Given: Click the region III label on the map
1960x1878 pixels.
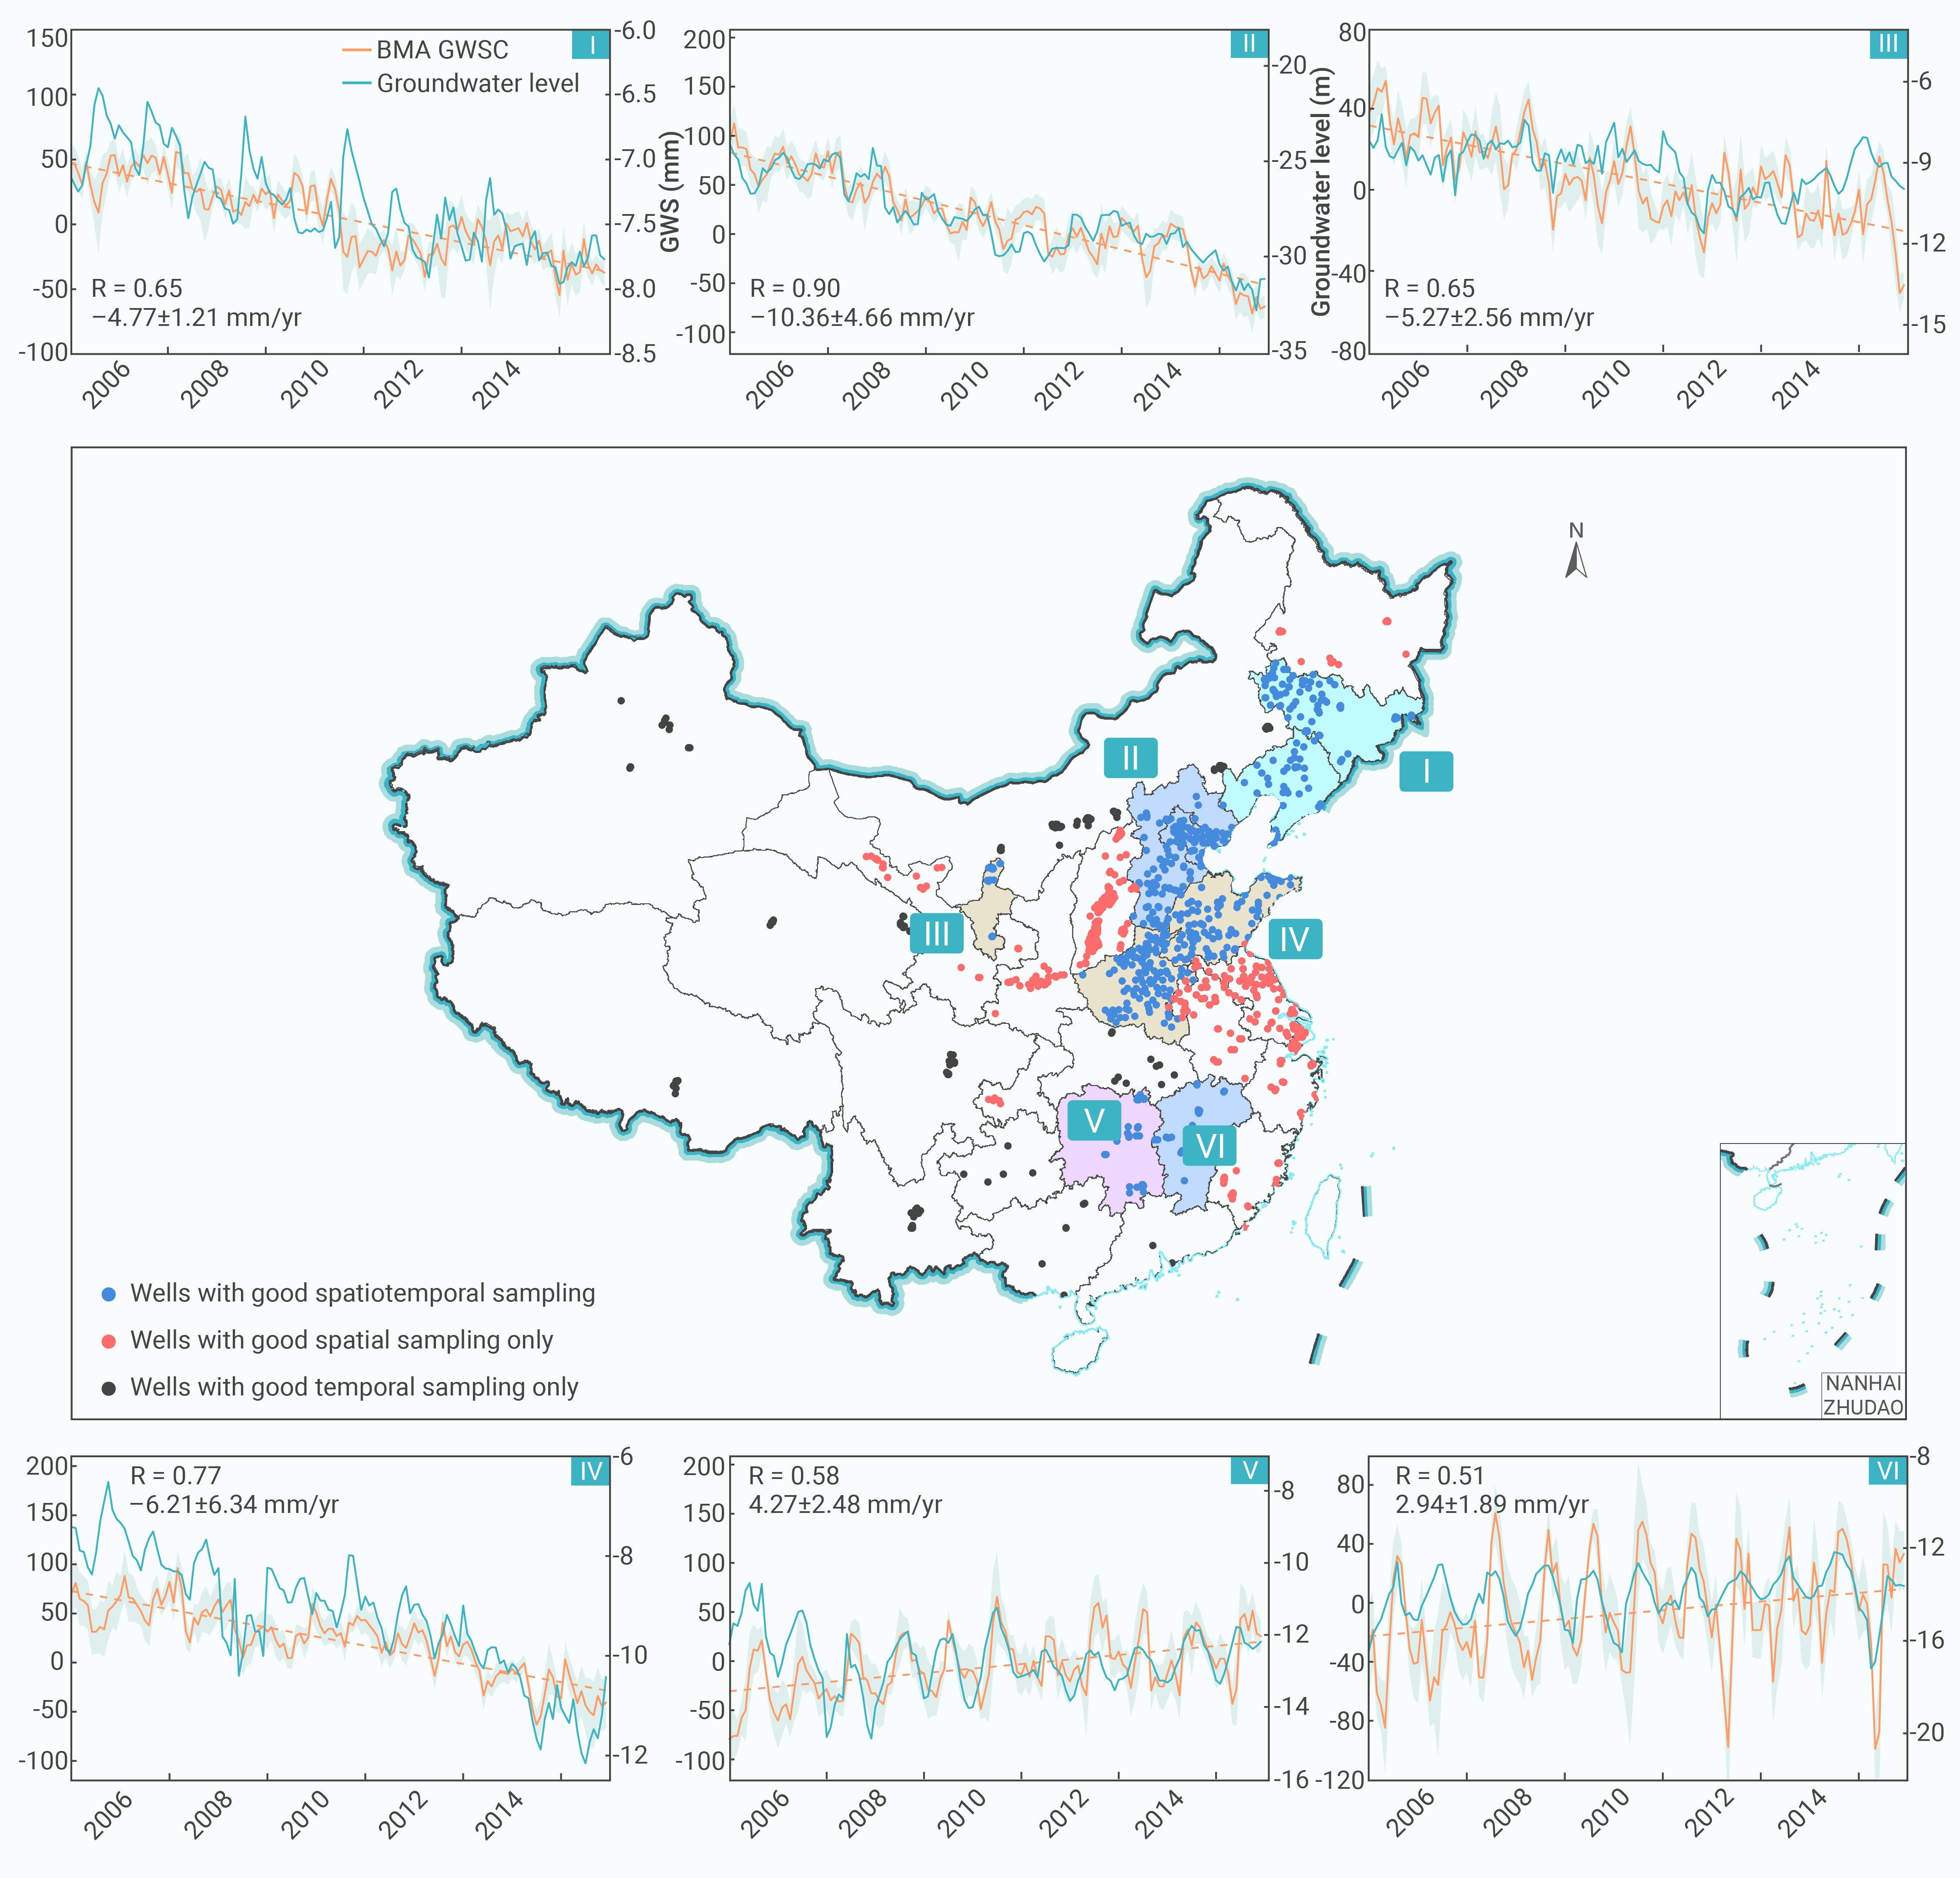Looking at the screenshot, I should coord(936,934).
